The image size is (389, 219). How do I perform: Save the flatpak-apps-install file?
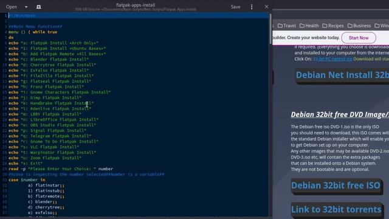click(x=235, y=7)
